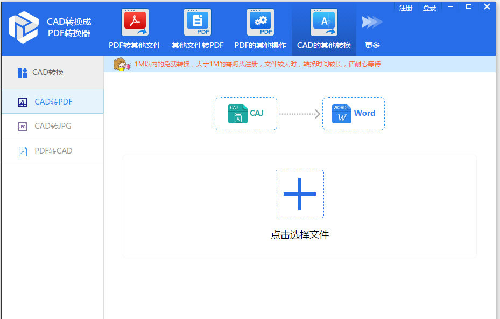This screenshot has width=500, height=319.
Task: Select the PDF转其他文件 toolbar icon
Action: (134, 22)
